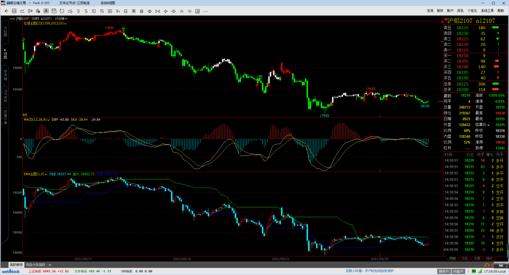Switch to the time-share line chart icon
The height and width of the screenshot is (275, 509).
(22, 11)
